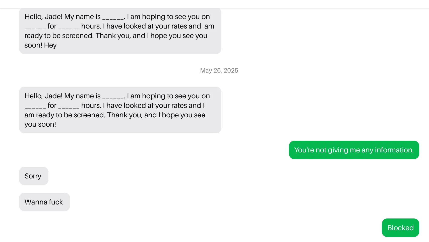Click the green "Blocked" message bubble

(x=400, y=228)
